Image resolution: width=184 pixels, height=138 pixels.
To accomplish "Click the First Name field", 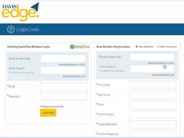I will click(153, 85).
